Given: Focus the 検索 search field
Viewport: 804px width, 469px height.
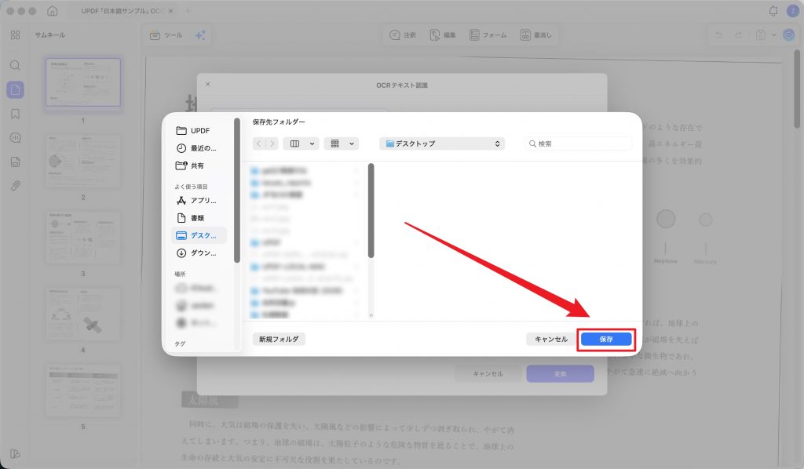Looking at the screenshot, I should click(x=579, y=144).
